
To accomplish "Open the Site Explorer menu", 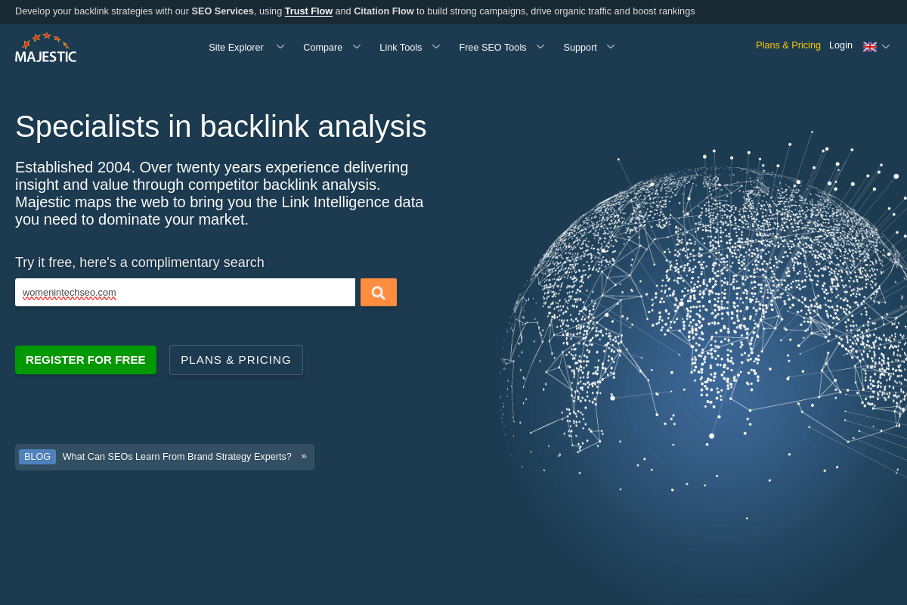I will coord(236,48).
